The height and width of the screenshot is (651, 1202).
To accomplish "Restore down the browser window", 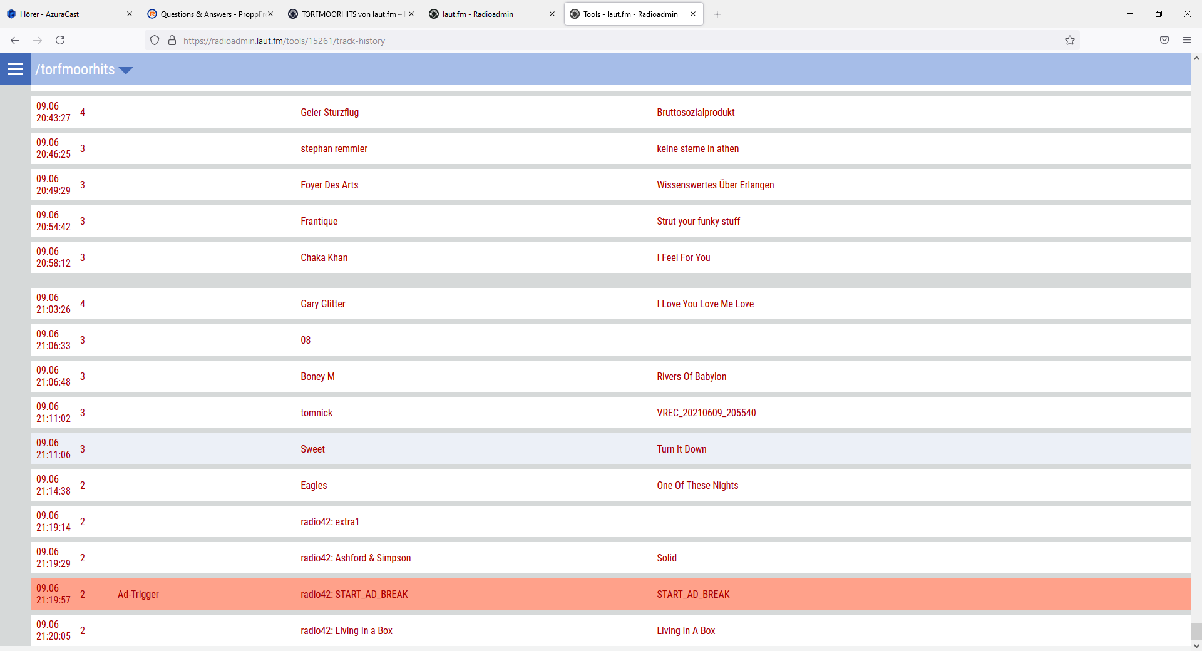I will point(1159,14).
